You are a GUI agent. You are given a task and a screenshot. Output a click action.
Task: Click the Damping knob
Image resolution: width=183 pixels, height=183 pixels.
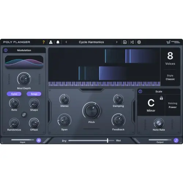pos(118,99)
